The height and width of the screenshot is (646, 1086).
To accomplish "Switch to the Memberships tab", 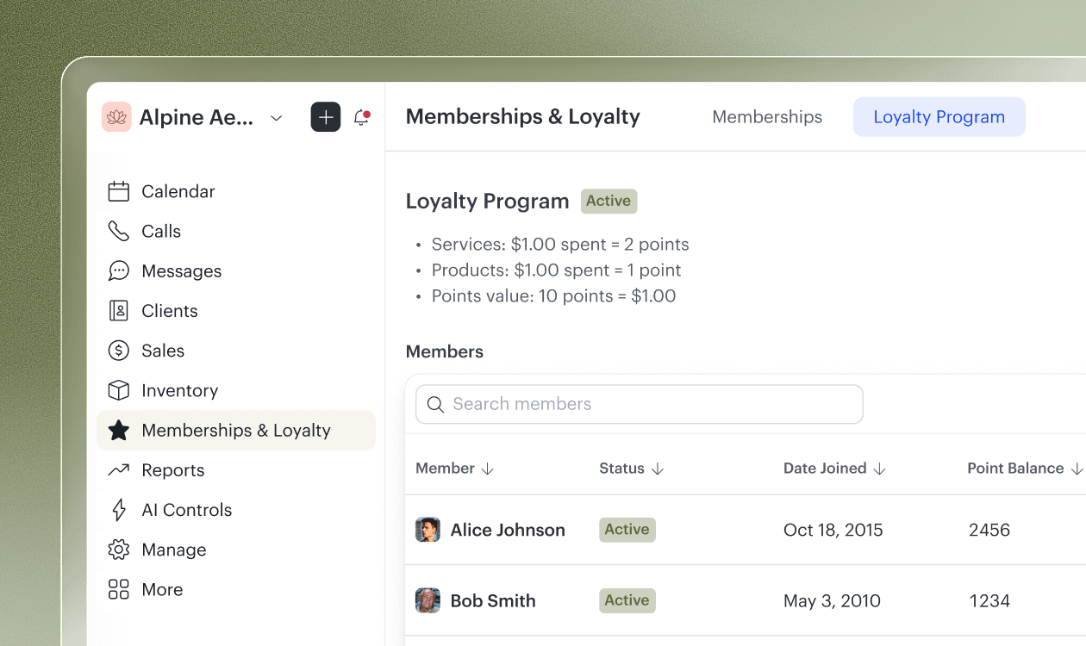I will point(766,117).
